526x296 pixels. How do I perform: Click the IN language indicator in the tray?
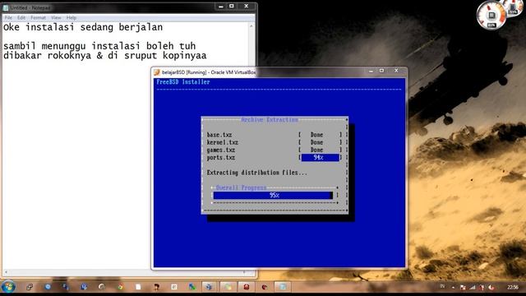[442, 286]
